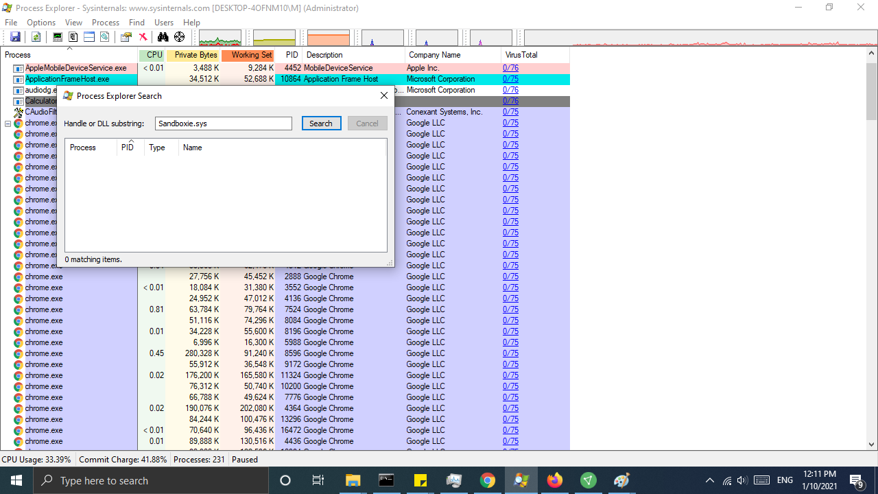Sort search results by PID column

click(x=130, y=148)
